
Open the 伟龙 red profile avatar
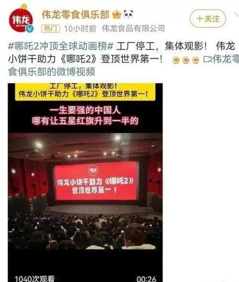[x=21, y=20]
